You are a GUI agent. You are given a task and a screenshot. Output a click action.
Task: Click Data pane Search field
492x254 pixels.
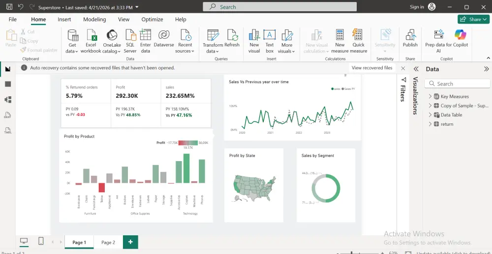(x=457, y=84)
